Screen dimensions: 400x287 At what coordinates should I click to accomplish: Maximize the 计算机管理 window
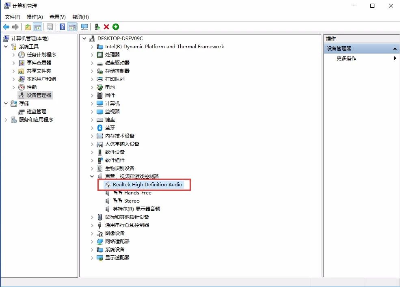point(372,6)
